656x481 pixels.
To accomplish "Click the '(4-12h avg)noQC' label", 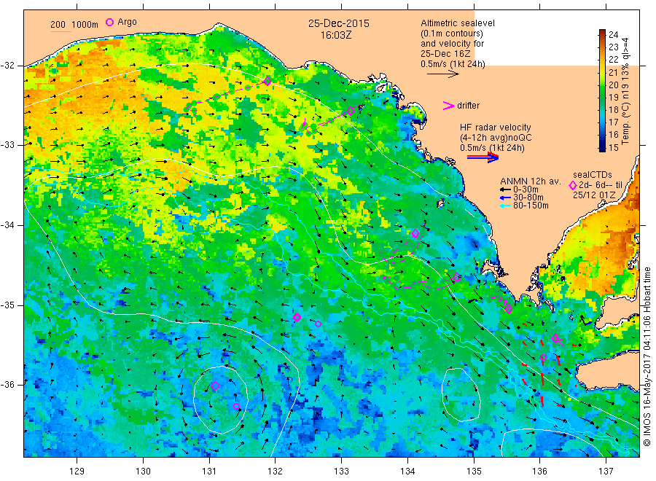I will [496, 138].
